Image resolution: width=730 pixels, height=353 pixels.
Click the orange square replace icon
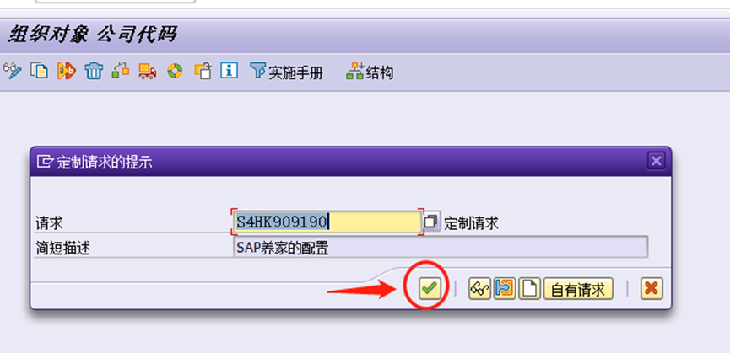tap(203, 71)
